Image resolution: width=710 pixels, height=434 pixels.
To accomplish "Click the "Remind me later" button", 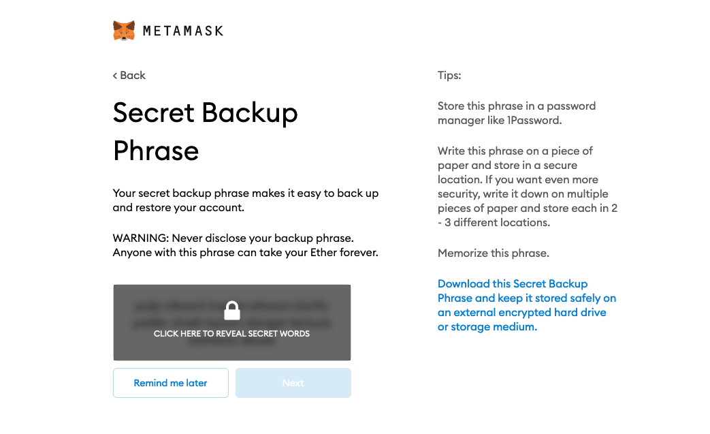I will [x=170, y=382].
